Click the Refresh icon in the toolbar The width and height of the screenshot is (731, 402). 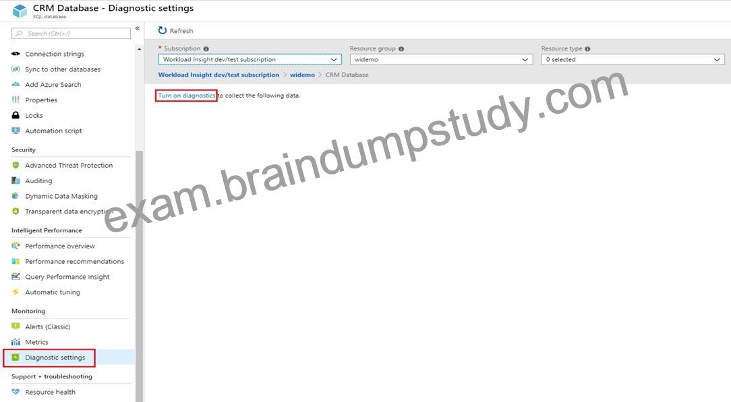click(163, 31)
